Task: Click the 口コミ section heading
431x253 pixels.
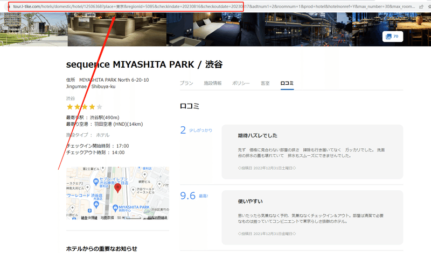Action: coord(190,106)
